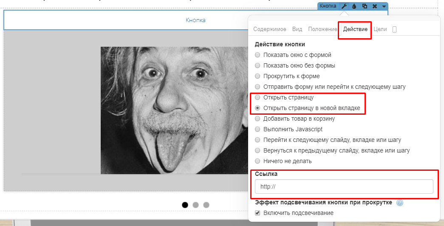Go to the third slider dot

(x=206, y=205)
